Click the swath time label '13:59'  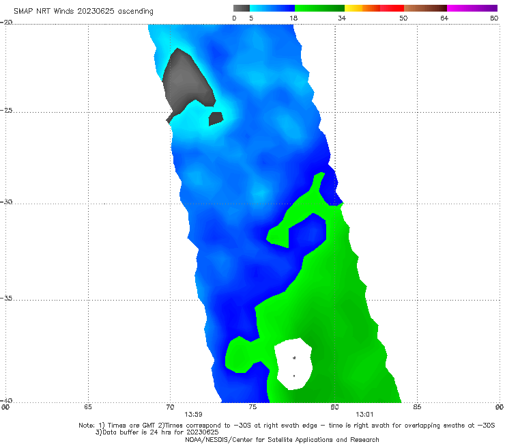(193, 415)
